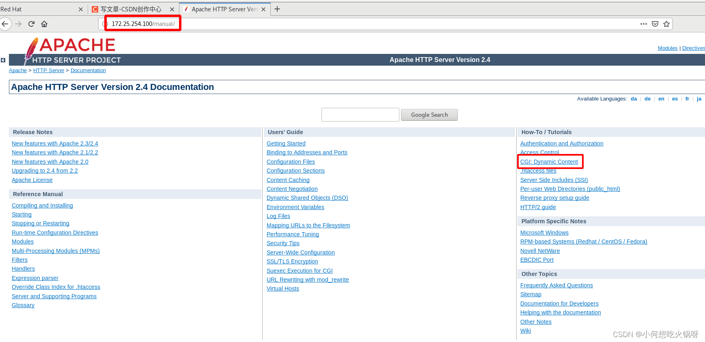The height and width of the screenshot is (342, 705).
Task: Click the Apache feather logo
Action: click(x=31, y=51)
